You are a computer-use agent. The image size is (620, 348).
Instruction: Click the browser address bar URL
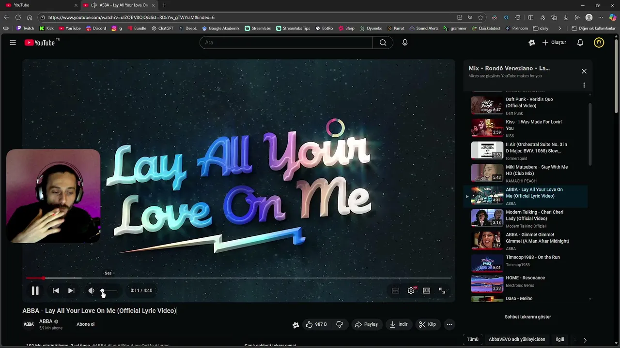point(131,17)
